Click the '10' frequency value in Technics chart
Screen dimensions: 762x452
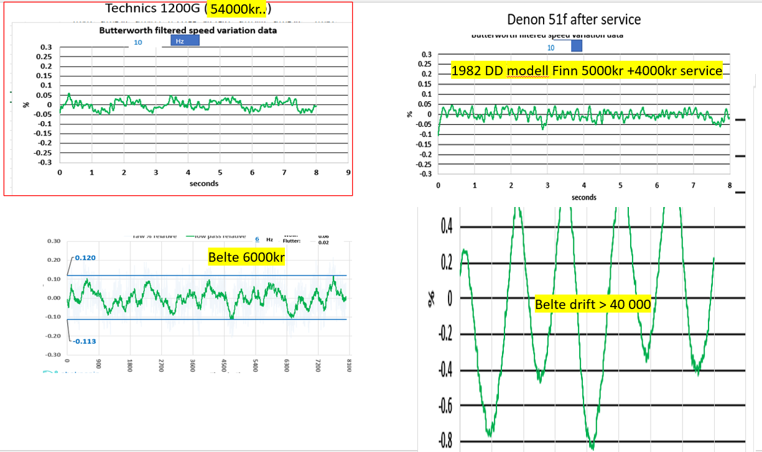(x=138, y=42)
